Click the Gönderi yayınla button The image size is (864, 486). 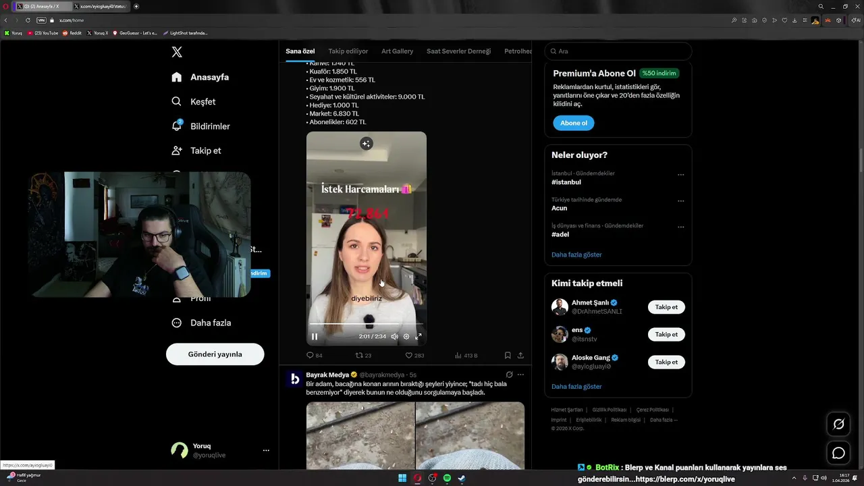point(215,354)
